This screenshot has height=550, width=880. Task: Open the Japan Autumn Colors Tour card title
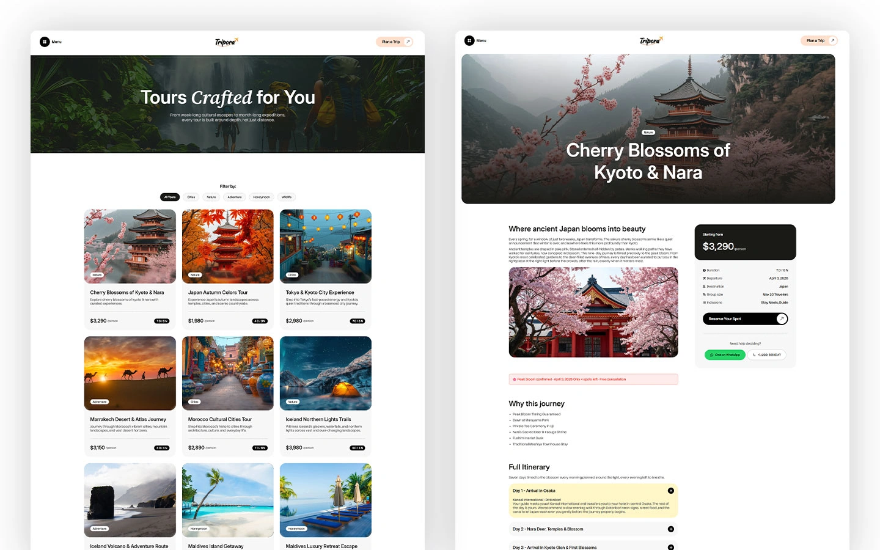[x=218, y=293]
